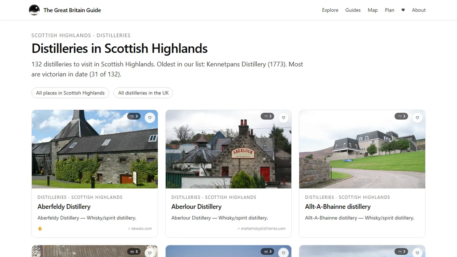The width and height of the screenshot is (457, 257).
Task: Open Allt-A-Bhainne distillery title link
Action: click(x=338, y=207)
